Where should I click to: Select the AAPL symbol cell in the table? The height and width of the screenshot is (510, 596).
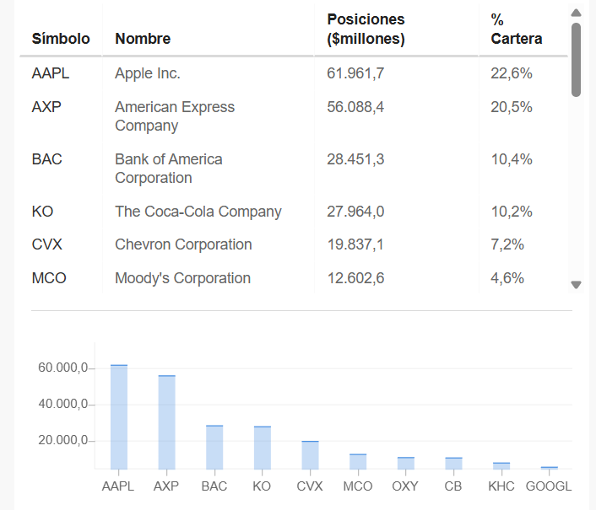51,73
